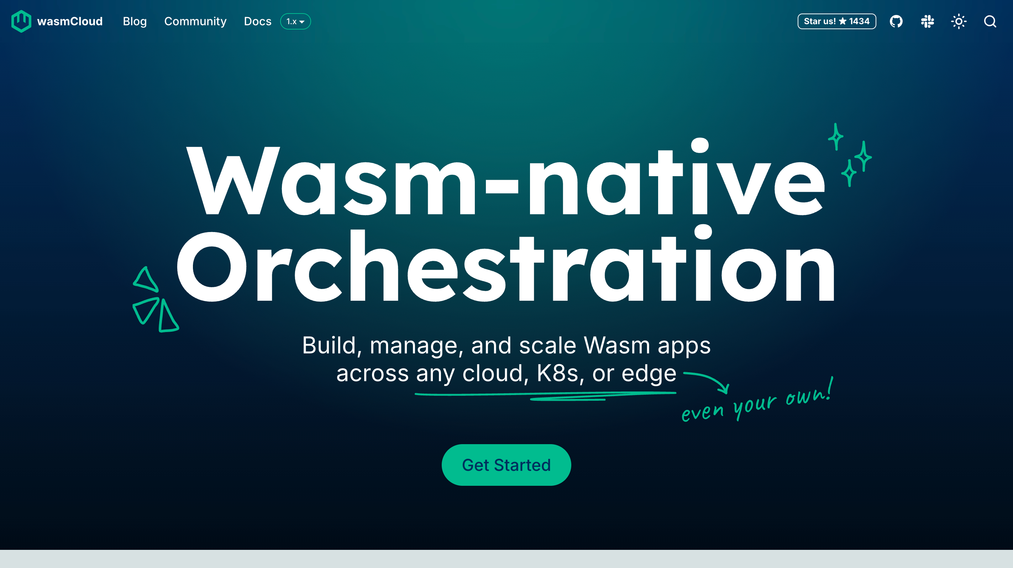Toggle the theme switcher control
The width and height of the screenshot is (1013, 568).
click(959, 21)
